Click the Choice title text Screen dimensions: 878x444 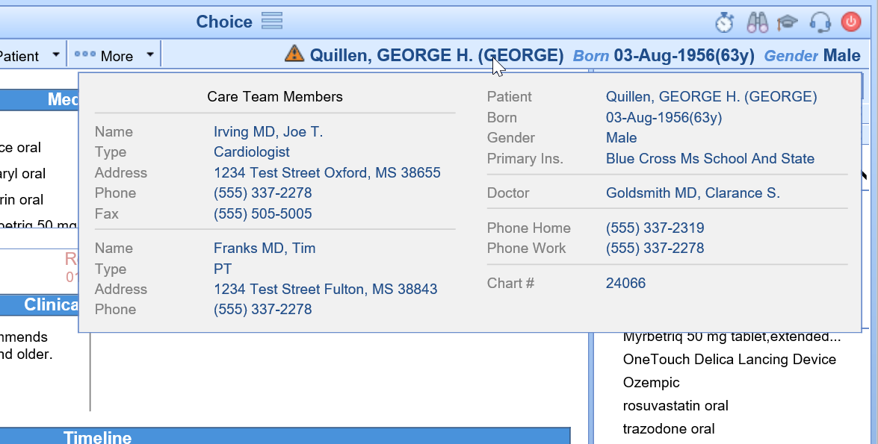pyautogui.click(x=224, y=22)
